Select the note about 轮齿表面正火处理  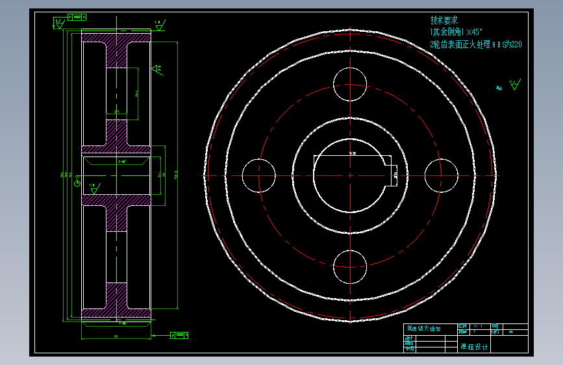476,45
